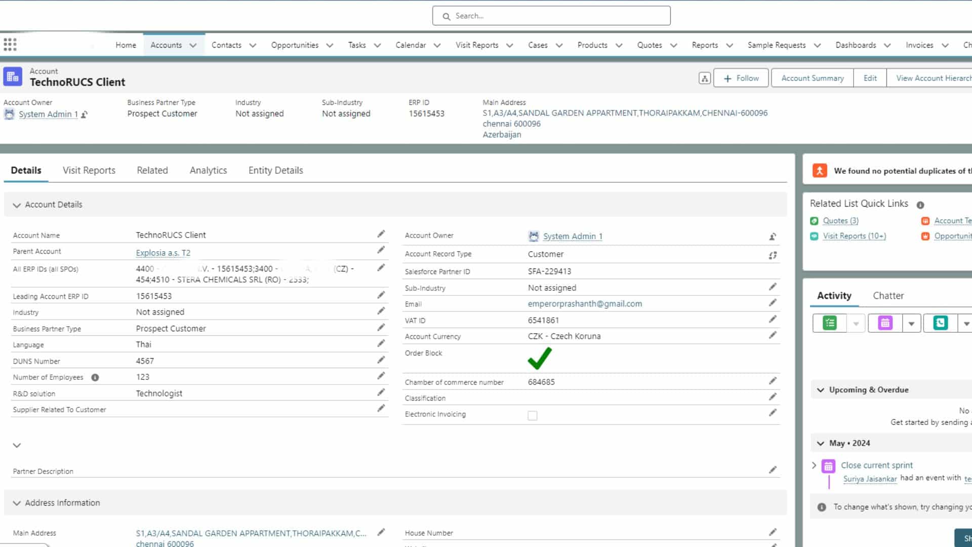972x547 pixels.
Task: Click info icon beside Number of Employees
Action: 95,377
